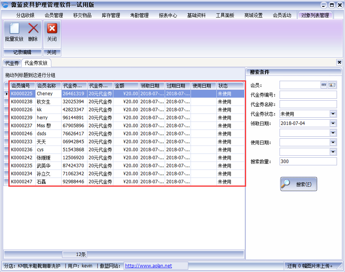
Task: Click the app logo in the title bar
Action: [x=5, y=5]
